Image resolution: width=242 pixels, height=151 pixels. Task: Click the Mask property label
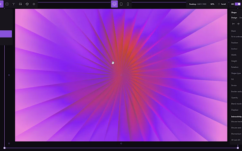tap(234, 31)
